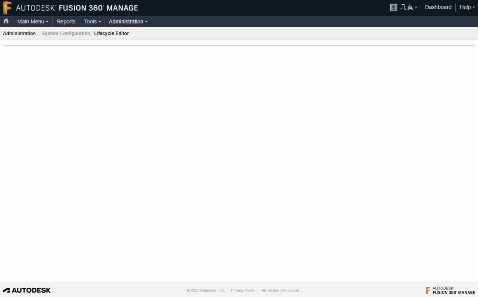
Task: Open the Administration dropdown menu
Action: point(128,21)
